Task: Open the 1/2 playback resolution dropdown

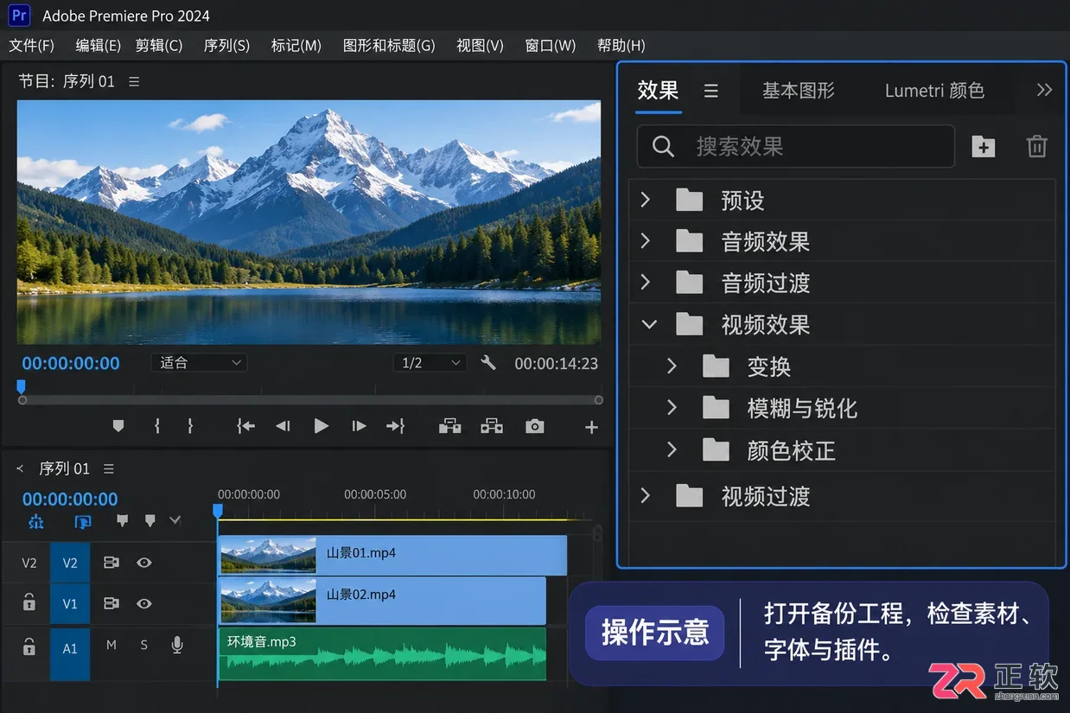Action: coord(430,363)
